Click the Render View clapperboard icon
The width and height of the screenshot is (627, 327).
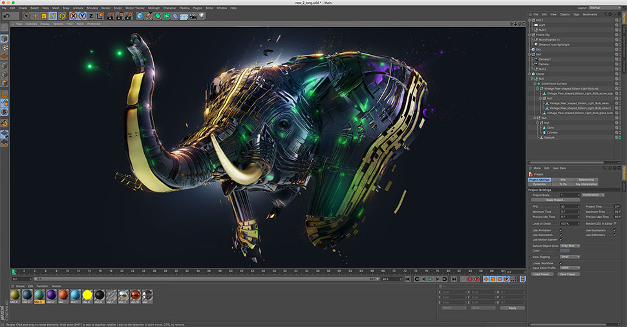110,16
